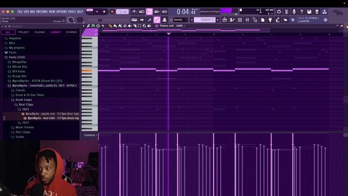Select the ALL browser tab
Image resolution: width=348 pixels, height=196 pixels.
pyautogui.click(x=8, y=32)
